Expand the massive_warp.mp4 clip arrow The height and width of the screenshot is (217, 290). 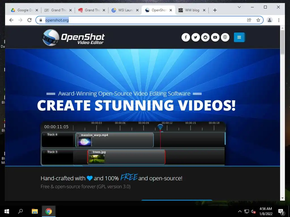78,135
